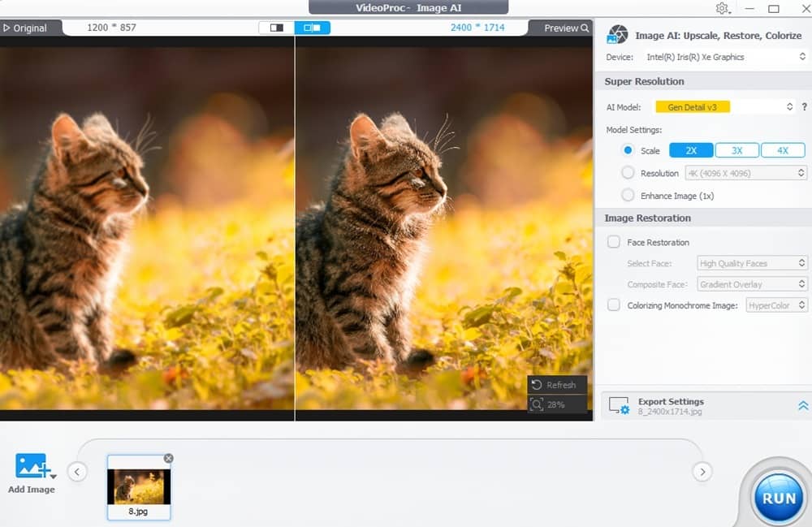Select the split-view comparison icon
The width and height of the screenshot is (812, 527).
pos(312,27)
